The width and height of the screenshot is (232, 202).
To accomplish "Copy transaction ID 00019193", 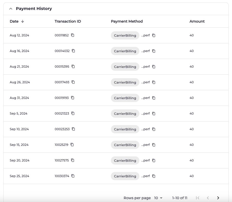I will click(72, 98).
